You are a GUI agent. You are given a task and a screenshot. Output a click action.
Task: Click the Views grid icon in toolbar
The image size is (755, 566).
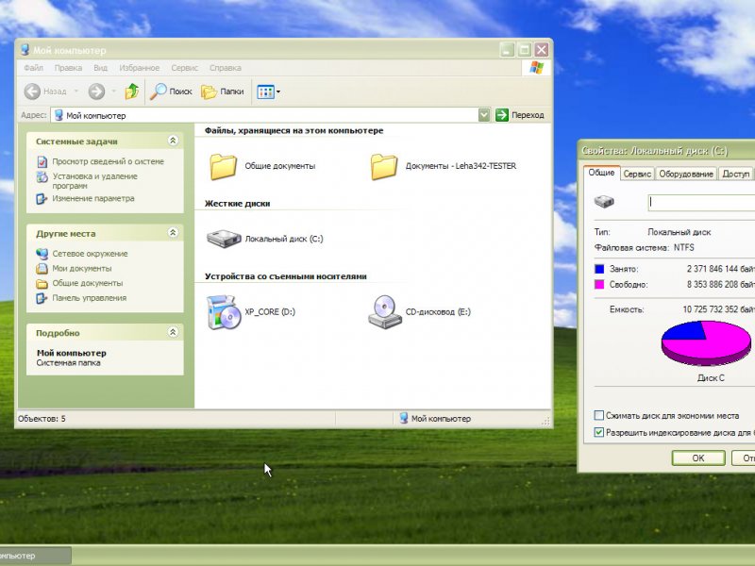click(x=265, y=92)
